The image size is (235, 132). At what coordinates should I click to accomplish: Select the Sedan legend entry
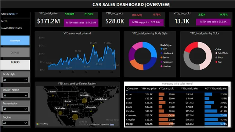[165, 58]
